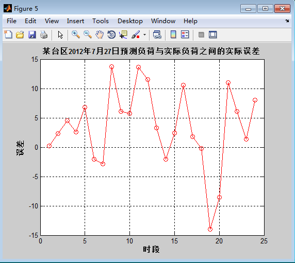Dock the figure using the corner arrow

(x=287, y=21)
